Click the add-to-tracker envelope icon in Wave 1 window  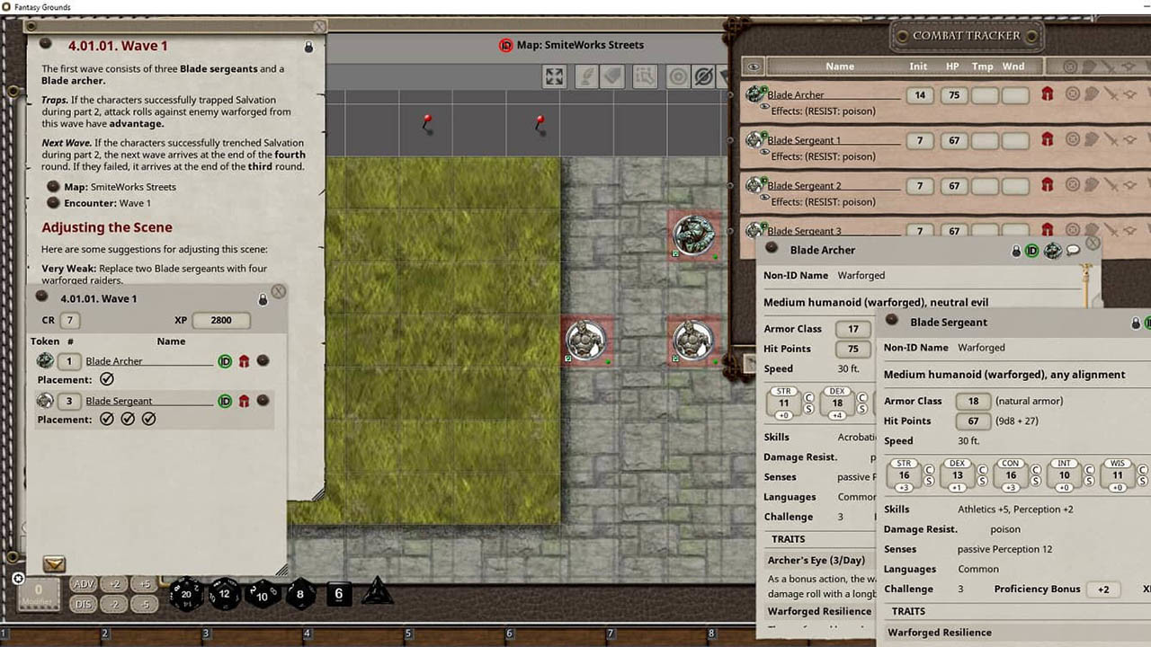[x=54, y=564]
